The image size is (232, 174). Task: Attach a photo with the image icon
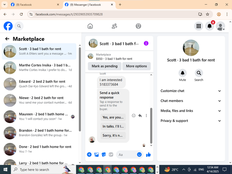point(97,155)
